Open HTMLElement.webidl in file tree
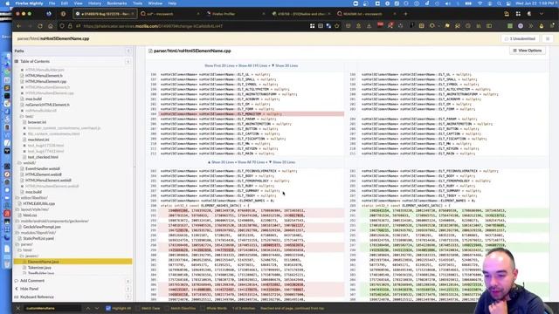559x314 pixels. [x=44, y=174]
